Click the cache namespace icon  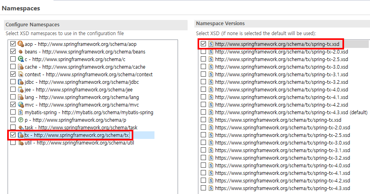pyautogui.click(x=21, y=67)
